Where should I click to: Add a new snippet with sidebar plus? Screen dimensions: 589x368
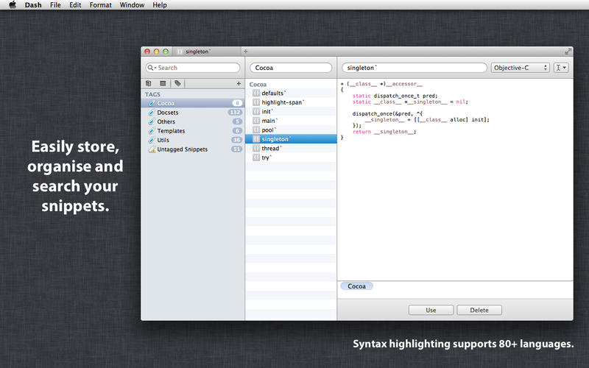coord(239,83)
